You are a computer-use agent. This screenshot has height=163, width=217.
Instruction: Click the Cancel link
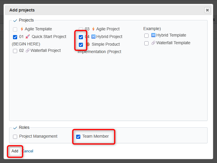[27, 151]
